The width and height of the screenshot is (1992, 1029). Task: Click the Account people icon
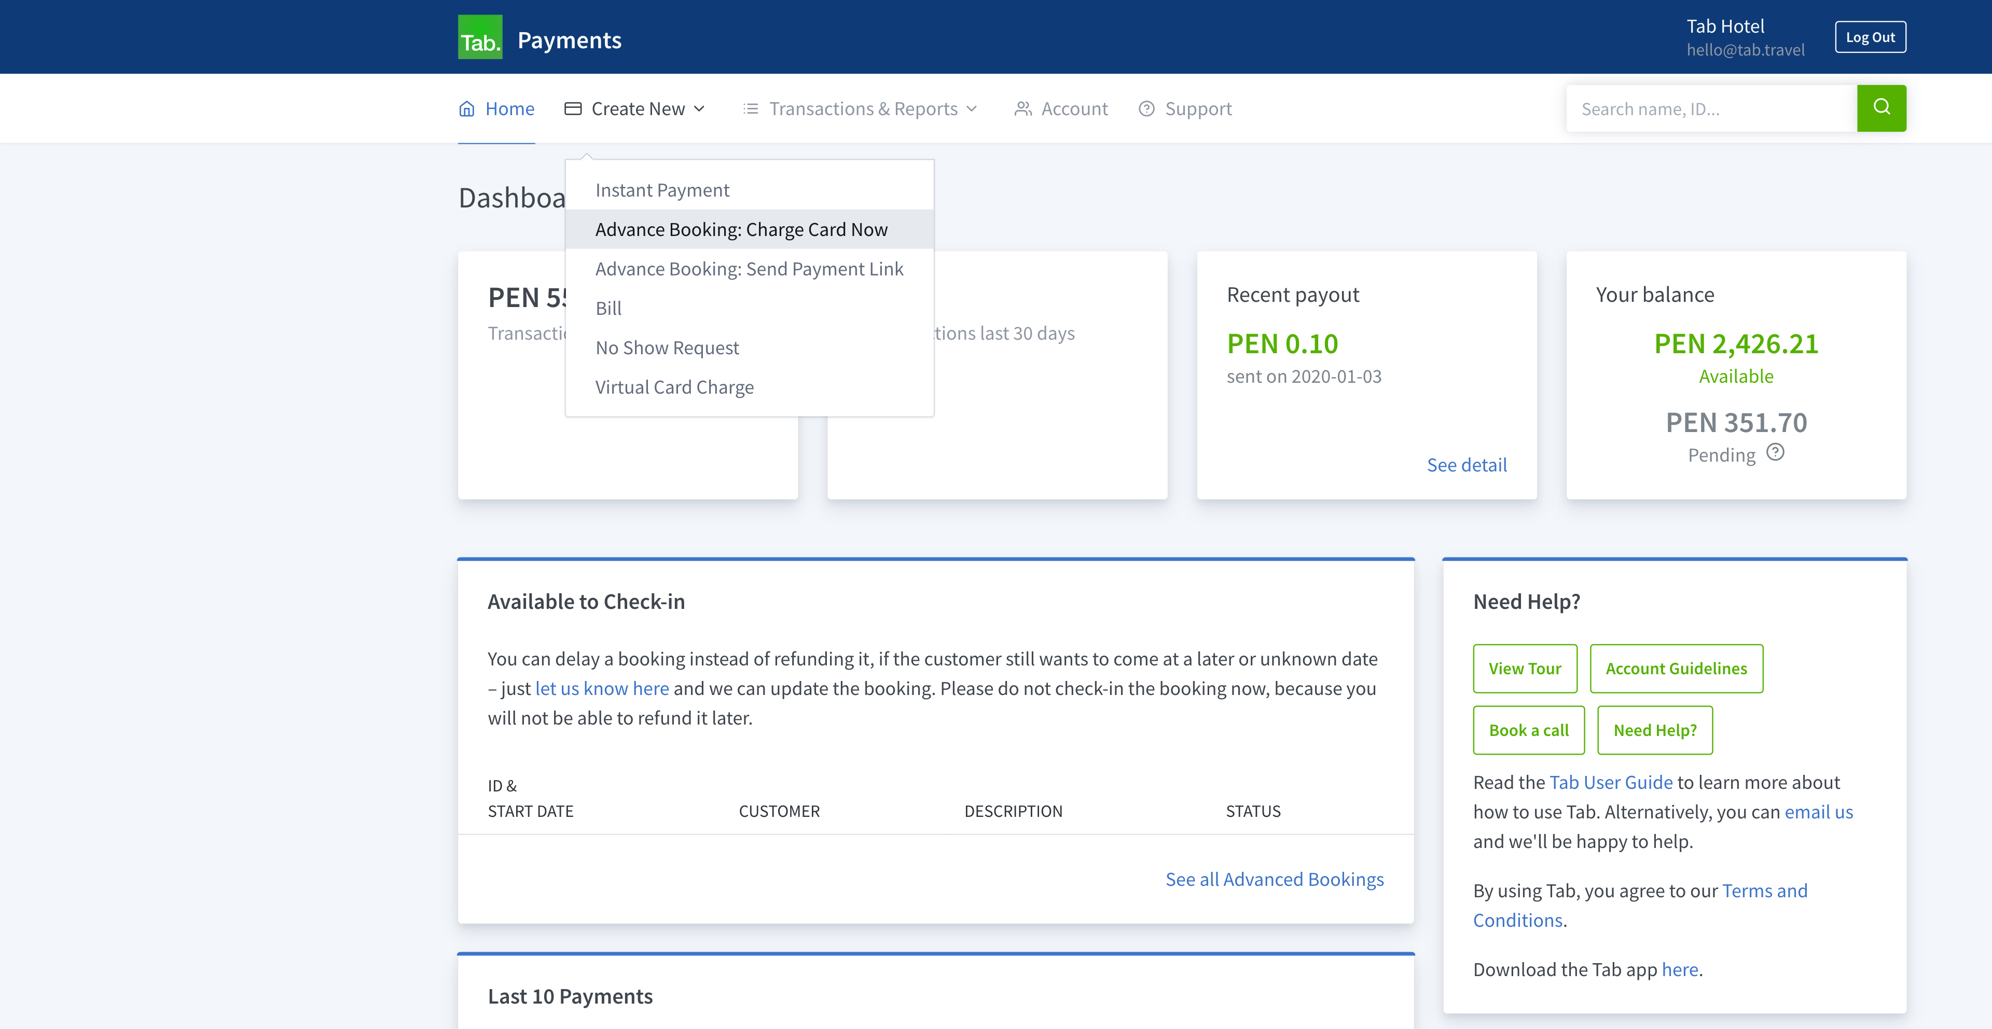coord(1023,109)
